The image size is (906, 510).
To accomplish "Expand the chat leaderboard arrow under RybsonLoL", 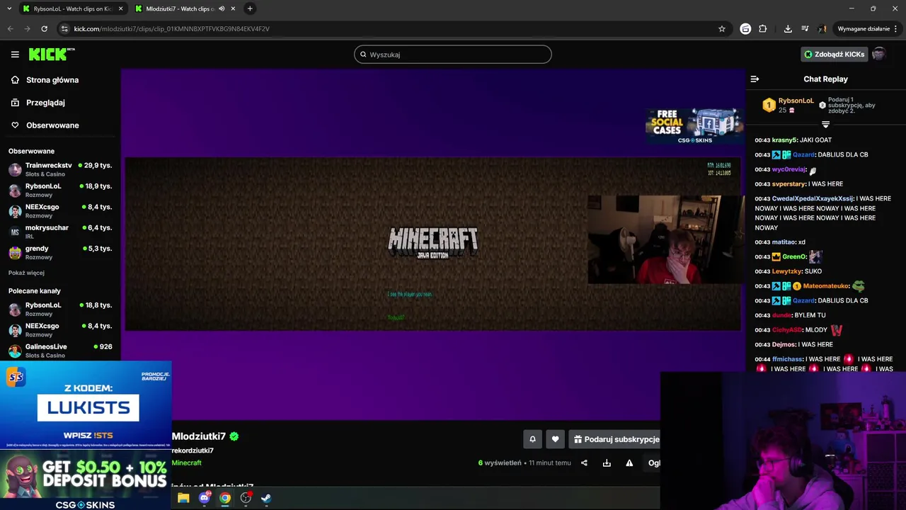I will coord(825,125).
